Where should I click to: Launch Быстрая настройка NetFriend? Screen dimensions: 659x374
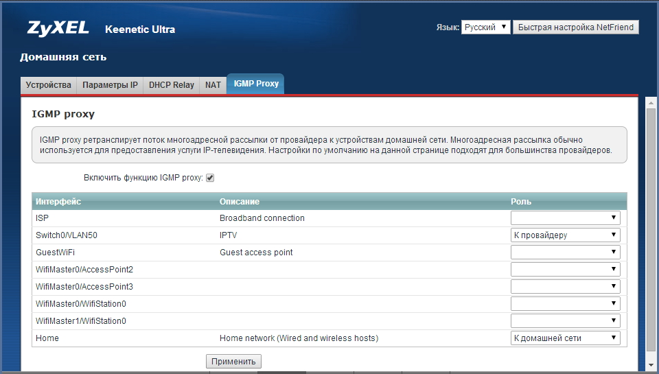click(x=576, y=27)
